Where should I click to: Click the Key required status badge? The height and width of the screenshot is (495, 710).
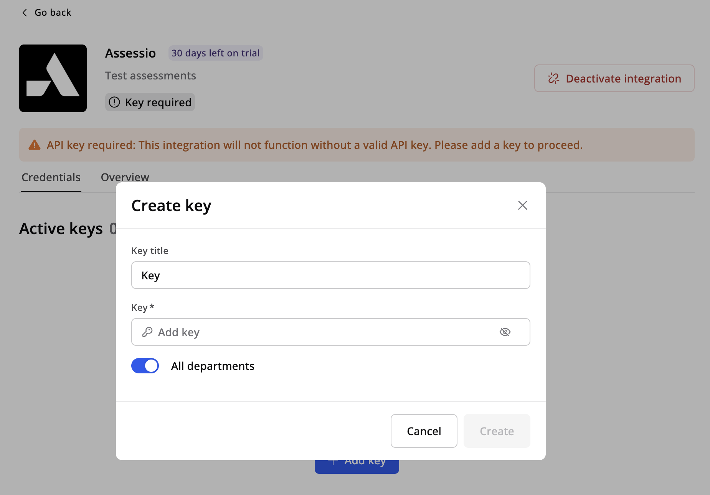(x=150, y=102)
